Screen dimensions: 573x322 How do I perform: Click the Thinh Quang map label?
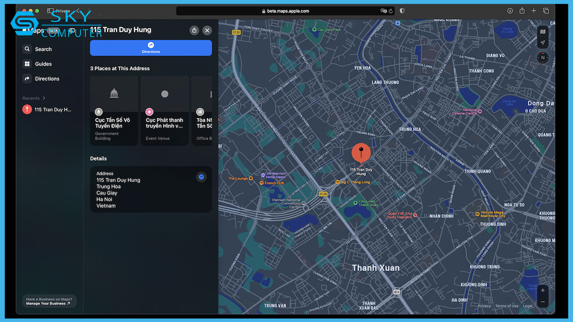pyautogui.click(x=478, y=171)
